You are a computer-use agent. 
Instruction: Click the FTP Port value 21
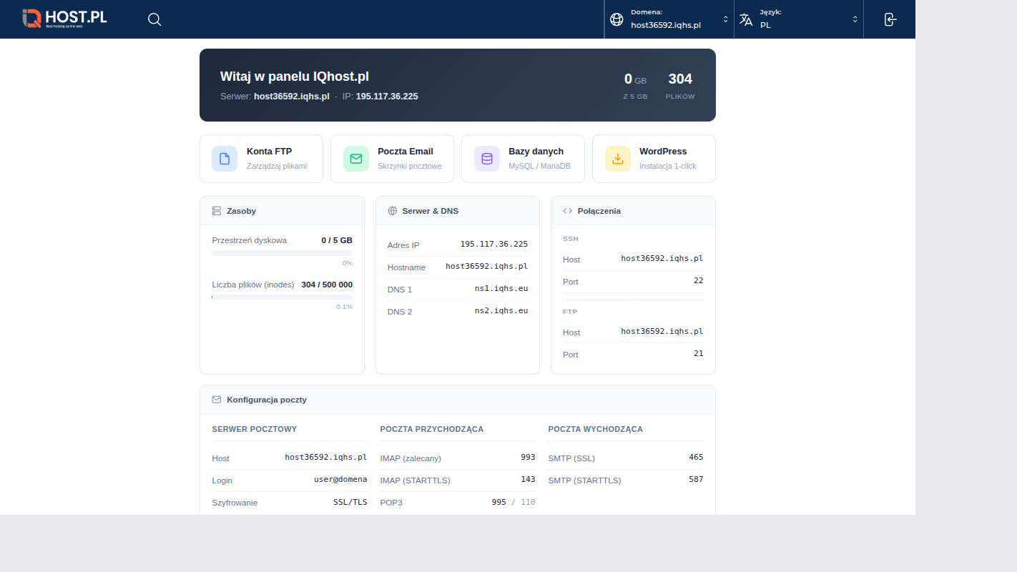coord(699,354)
